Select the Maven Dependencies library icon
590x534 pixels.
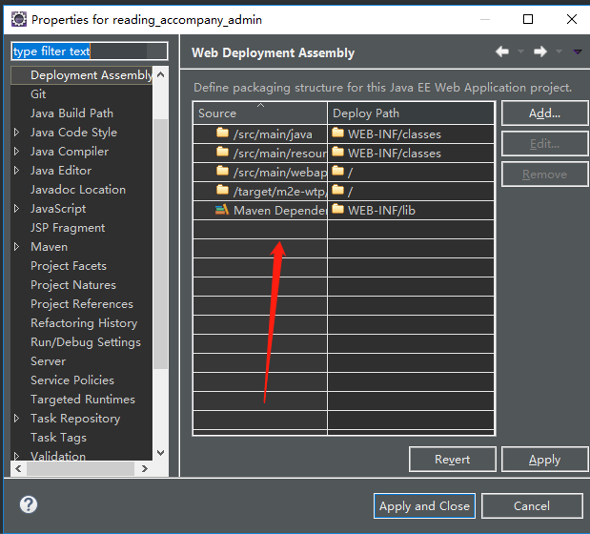222,210
